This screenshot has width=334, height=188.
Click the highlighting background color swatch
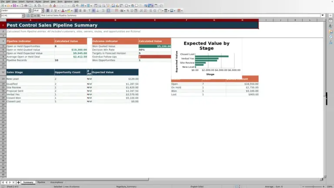69,10
